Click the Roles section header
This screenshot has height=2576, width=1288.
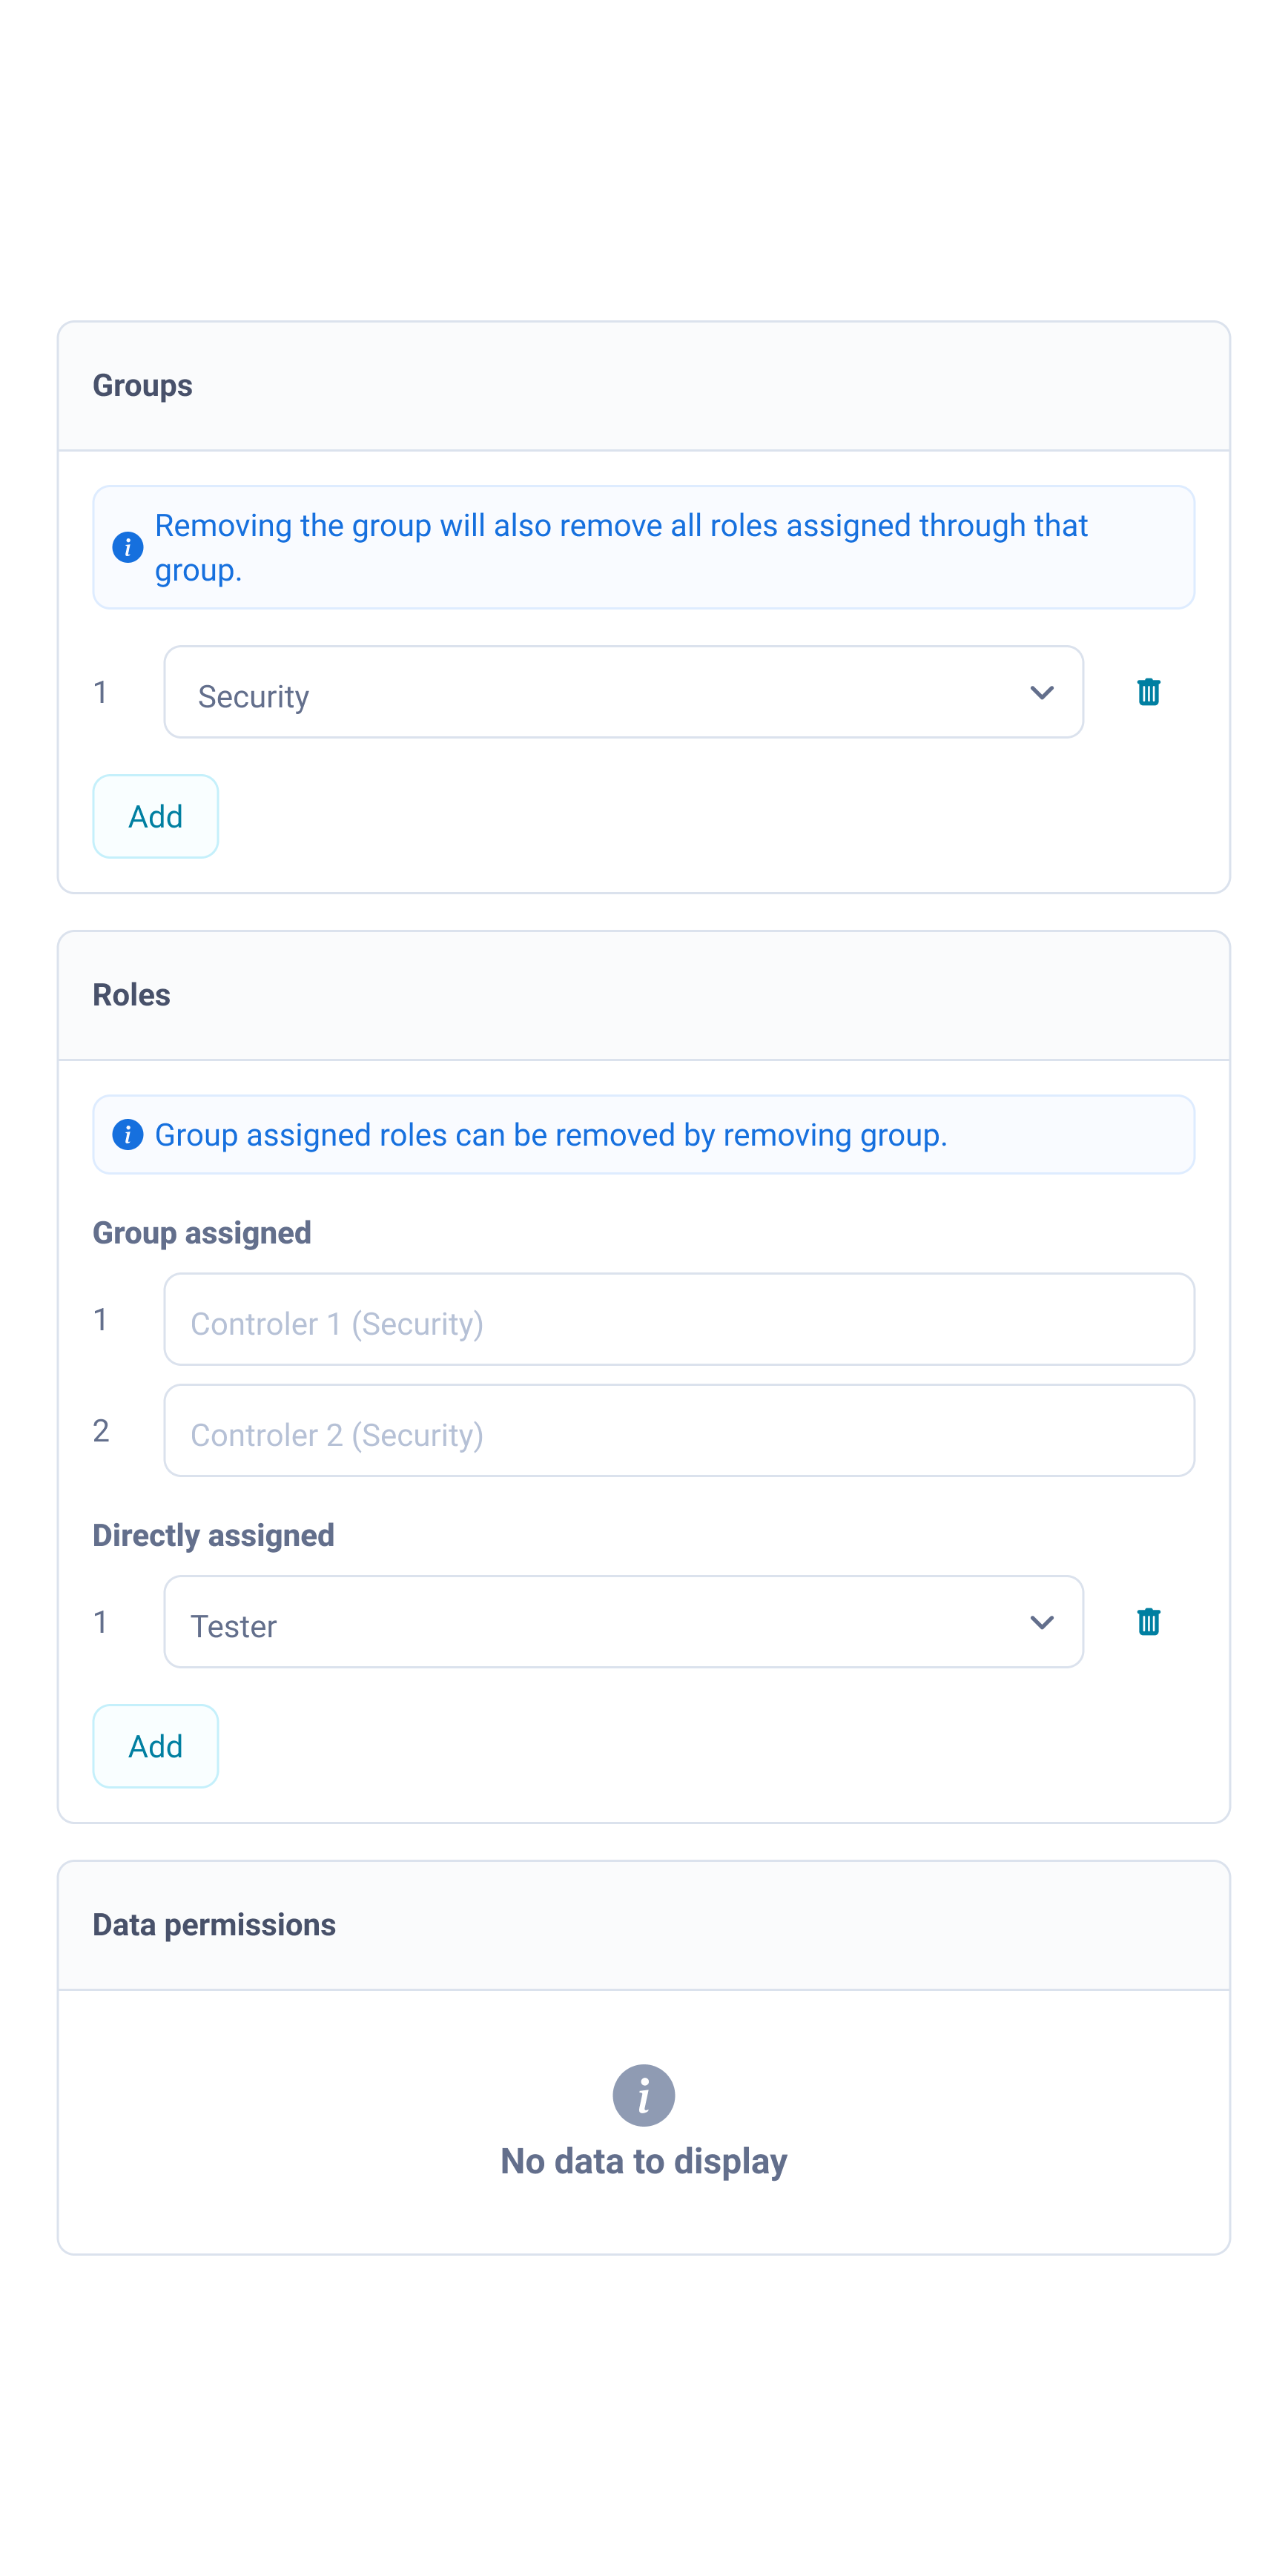pyautogui.click(x=132, y=995)
